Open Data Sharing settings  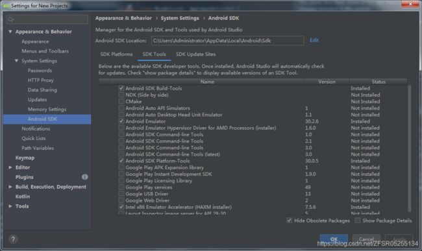(x=42, y=90)
